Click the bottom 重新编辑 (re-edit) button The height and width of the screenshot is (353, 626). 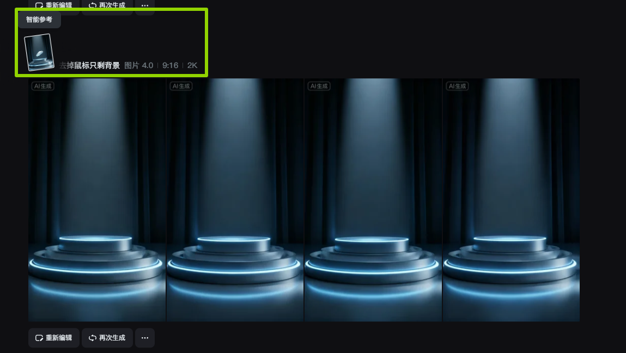coord(54,338)
